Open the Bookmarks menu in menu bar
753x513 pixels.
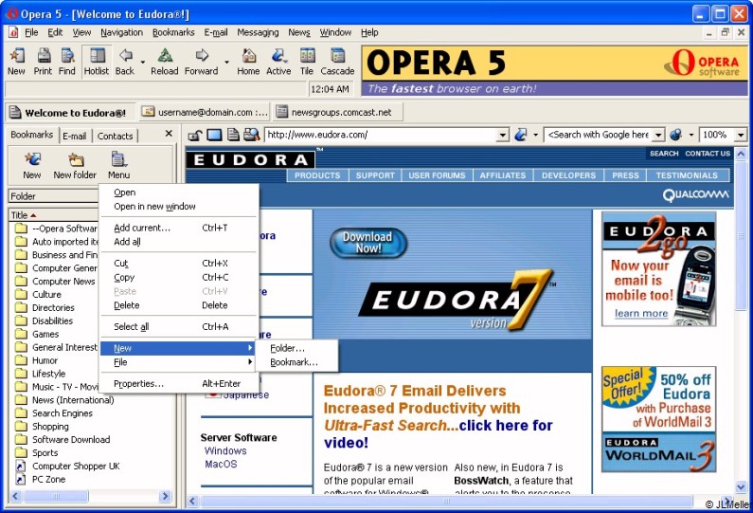pyautogui.click(x=173, y=32)
